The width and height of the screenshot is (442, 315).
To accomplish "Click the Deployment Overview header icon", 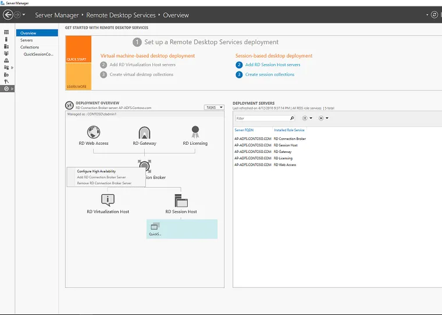I will click(69, 105).
